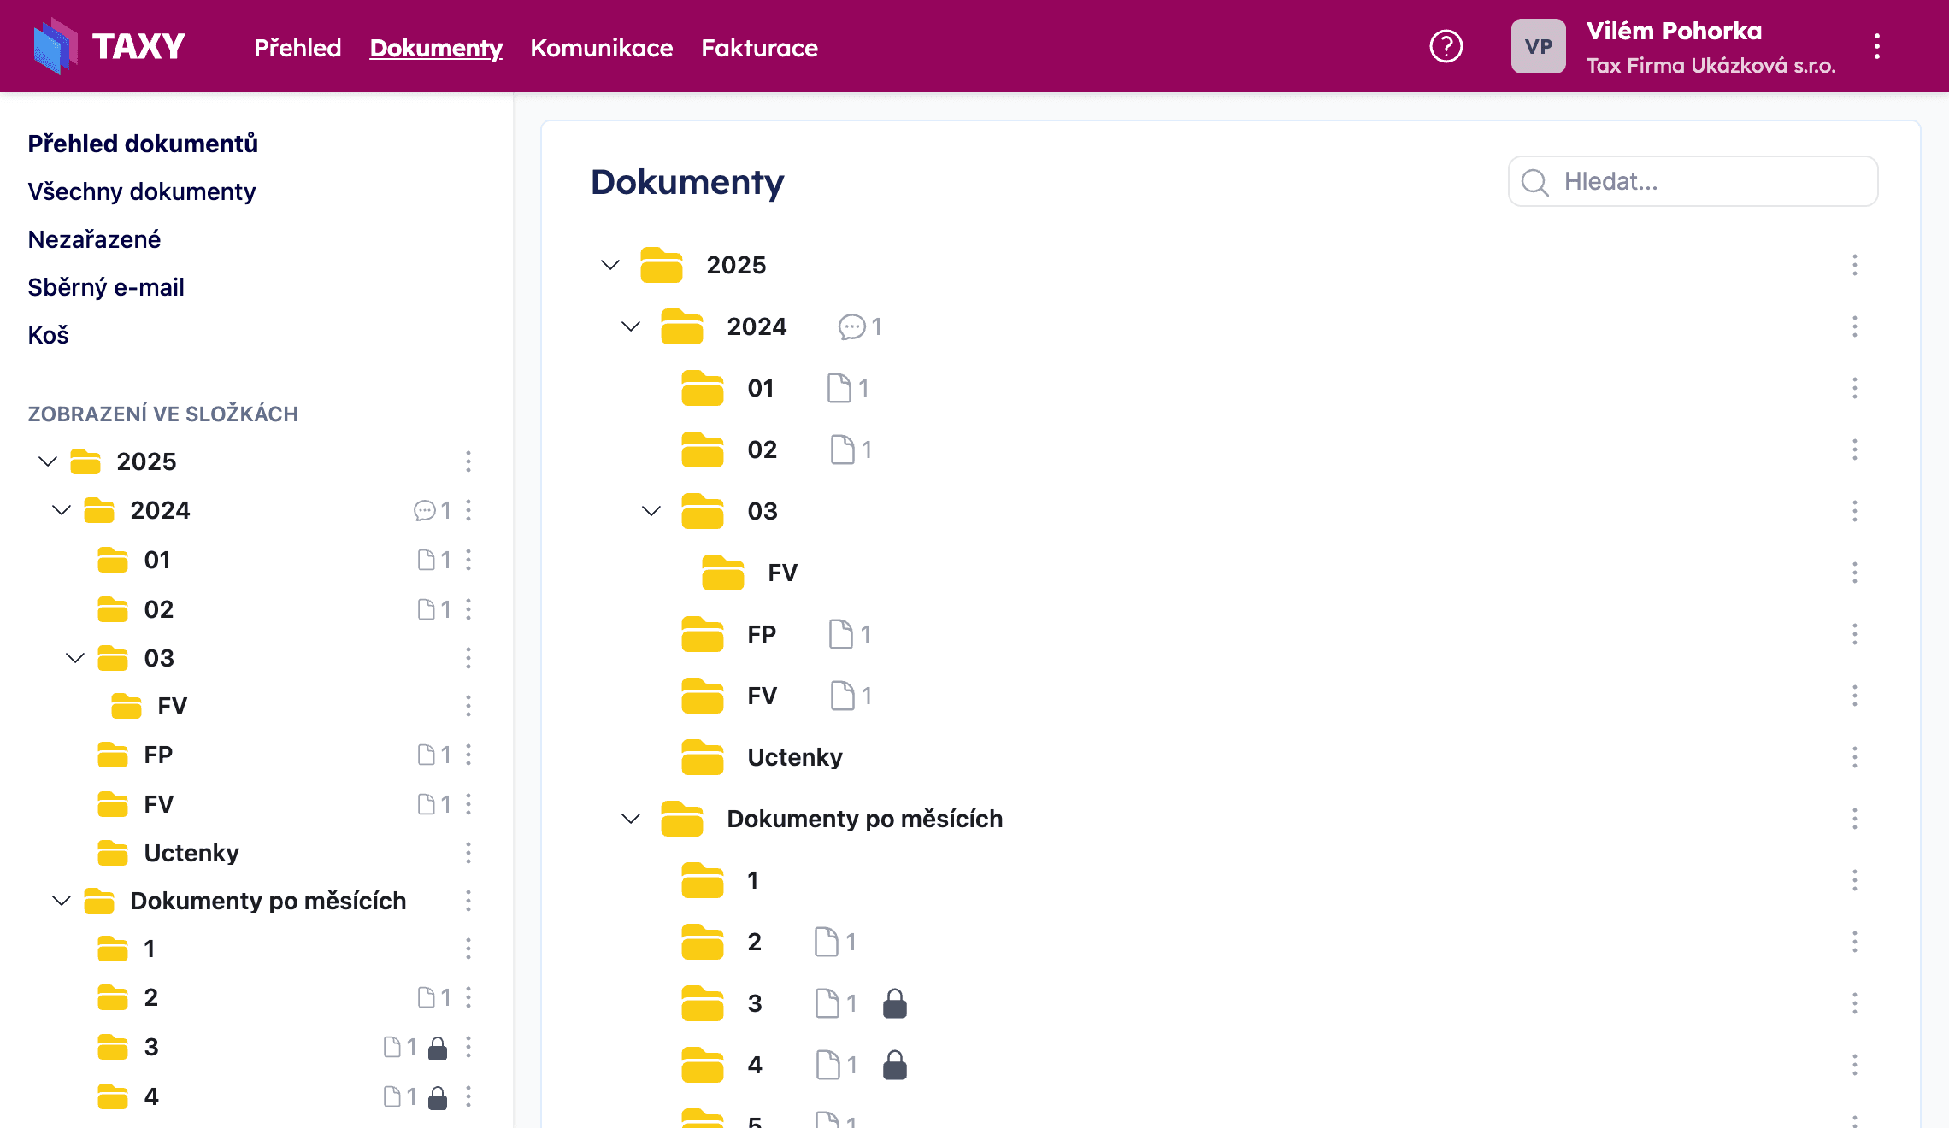Viewport: 1949px width, 1128px height.
Task: Collapse the 2024 folder in sidebar tree
Action: [x=61, y=510]
